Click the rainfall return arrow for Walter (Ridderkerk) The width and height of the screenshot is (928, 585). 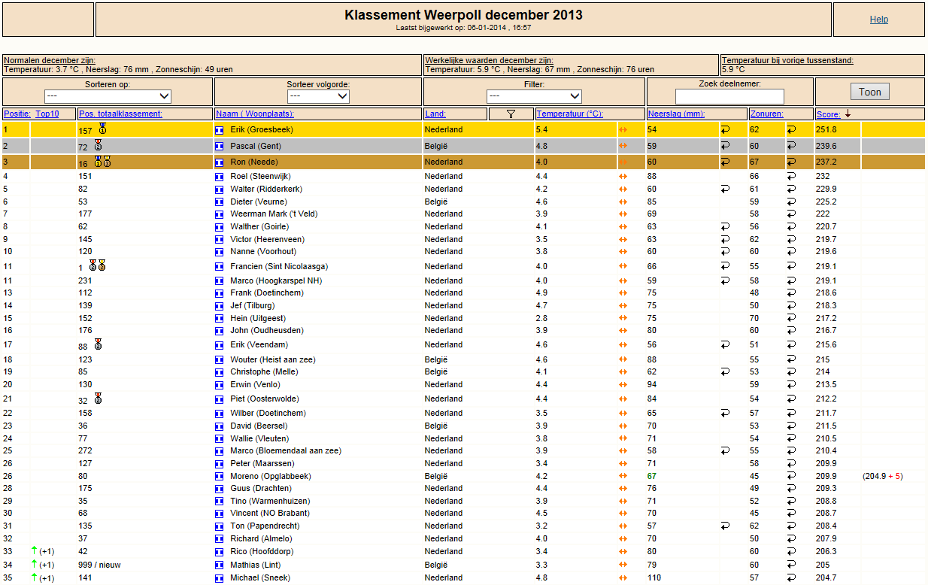tap(726, 189)
